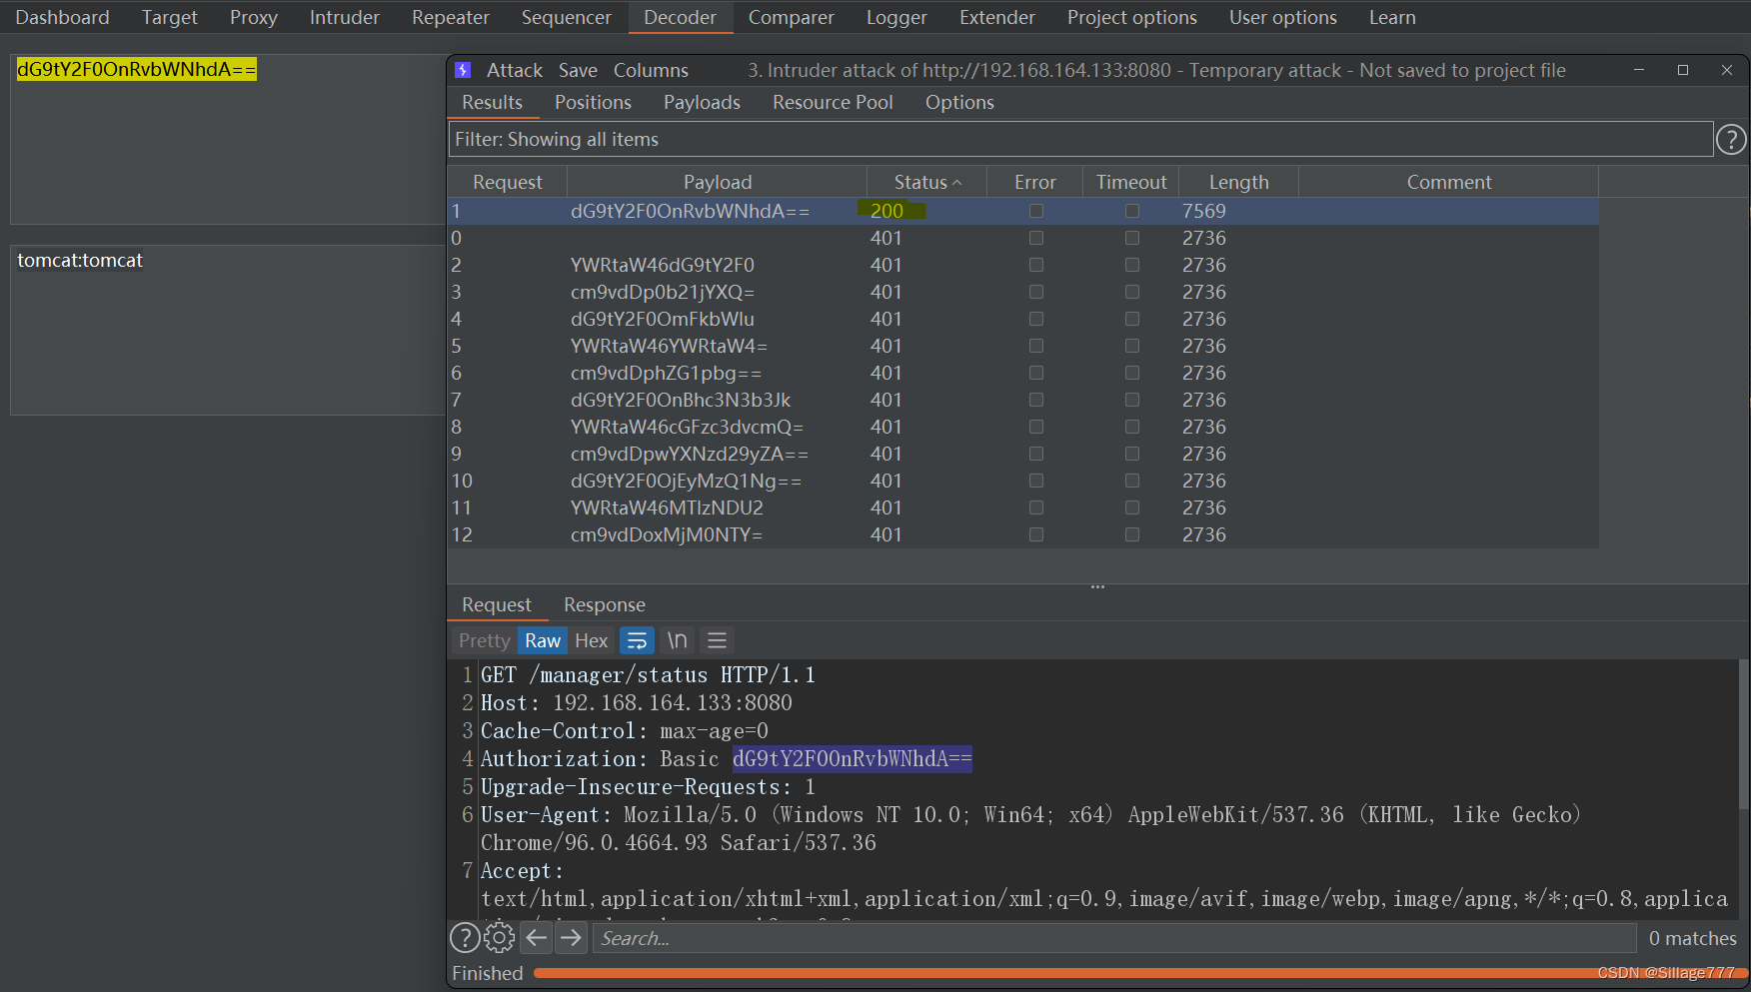
Task: Go to previous search match arrow
Action: point(537,938)
